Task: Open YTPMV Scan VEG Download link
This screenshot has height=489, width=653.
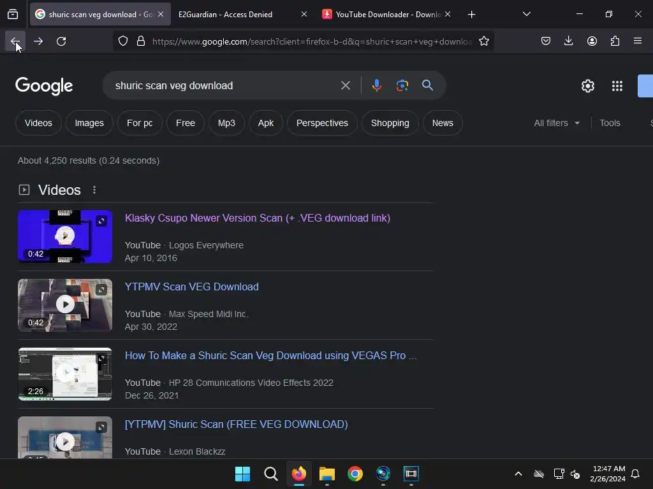Action: [191, 287]
